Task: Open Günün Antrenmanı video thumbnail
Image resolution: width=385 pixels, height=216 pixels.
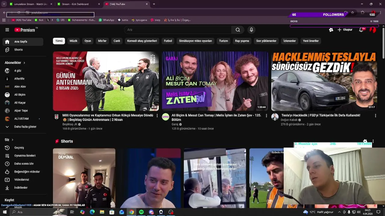Action: (x=106, y=81)
